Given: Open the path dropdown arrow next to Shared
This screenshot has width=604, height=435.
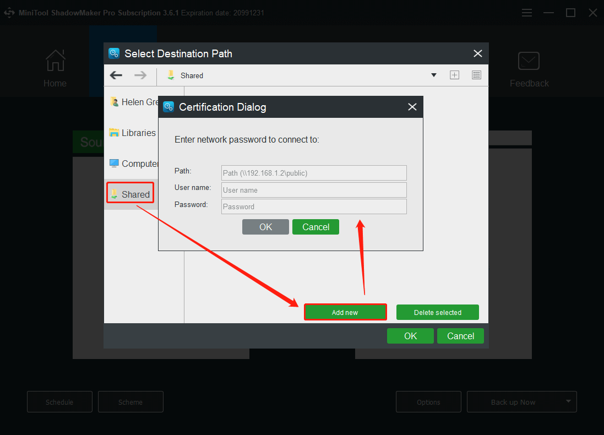Looking at the screenshot, I should click(434, 75).
